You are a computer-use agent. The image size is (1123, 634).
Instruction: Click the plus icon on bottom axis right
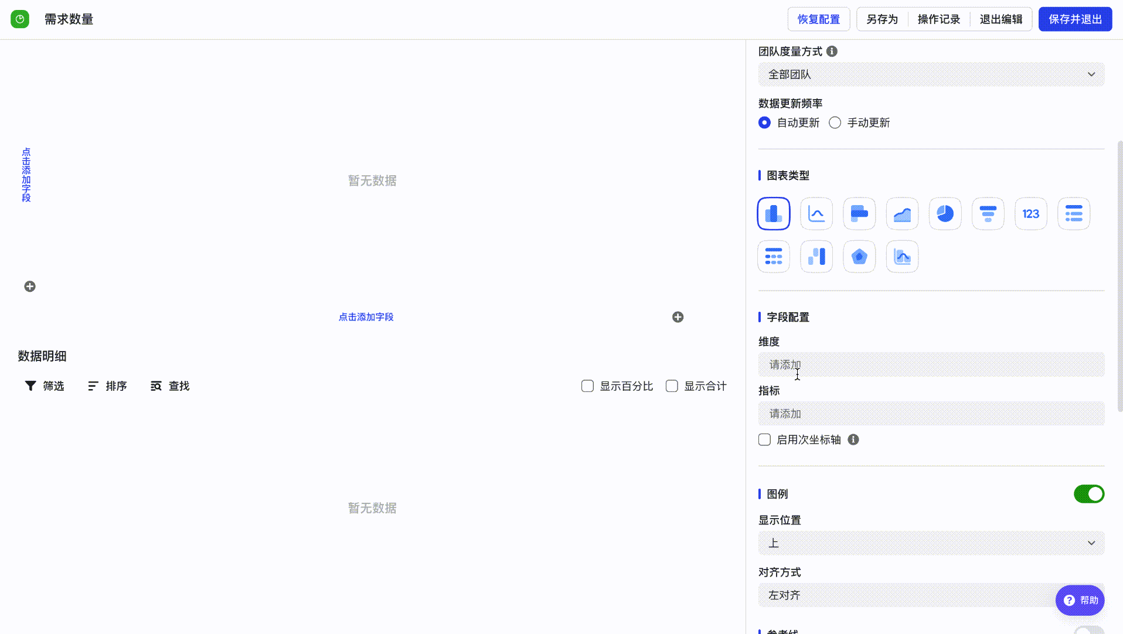678,317
